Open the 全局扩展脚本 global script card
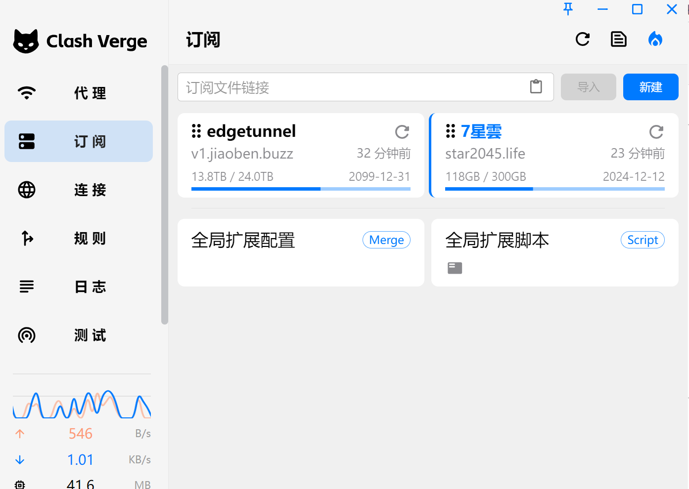Screen dimensions: 689x489 (x=555, y=252)
